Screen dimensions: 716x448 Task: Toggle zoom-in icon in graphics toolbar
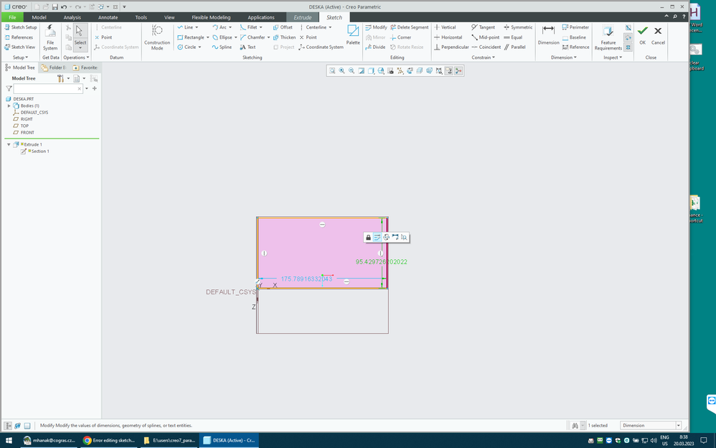tap(341, 71)
